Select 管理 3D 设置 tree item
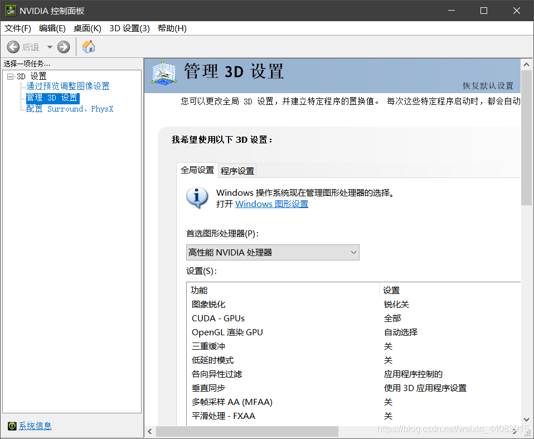The width and height of the screenshot is (534, 439). (x=53, y=98)
